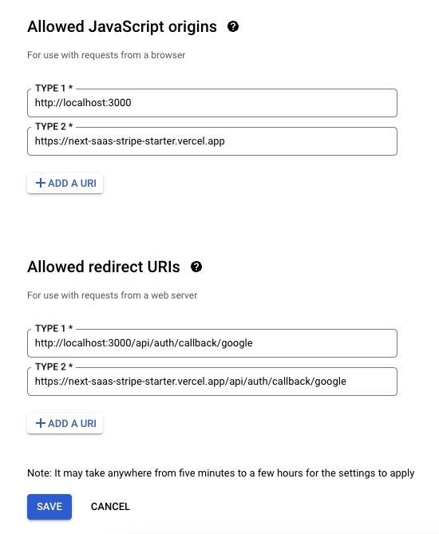Click 'For use with requests from a web server'
The image size is (439, 534).
click(112, 295)
